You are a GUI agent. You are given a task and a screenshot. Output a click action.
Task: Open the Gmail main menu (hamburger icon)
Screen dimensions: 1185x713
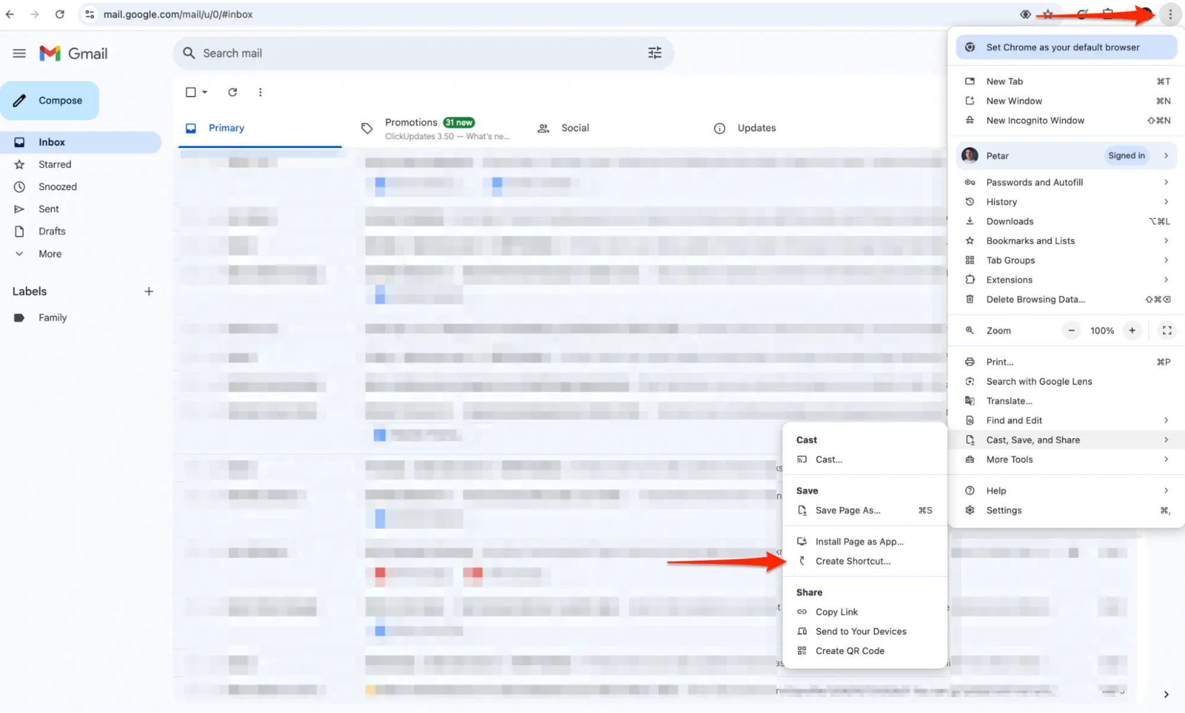click(18, 53)
